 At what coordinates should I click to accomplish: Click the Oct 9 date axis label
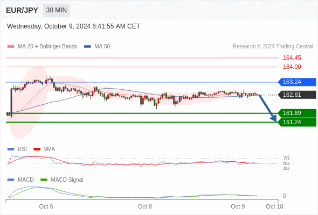(238, 206)
